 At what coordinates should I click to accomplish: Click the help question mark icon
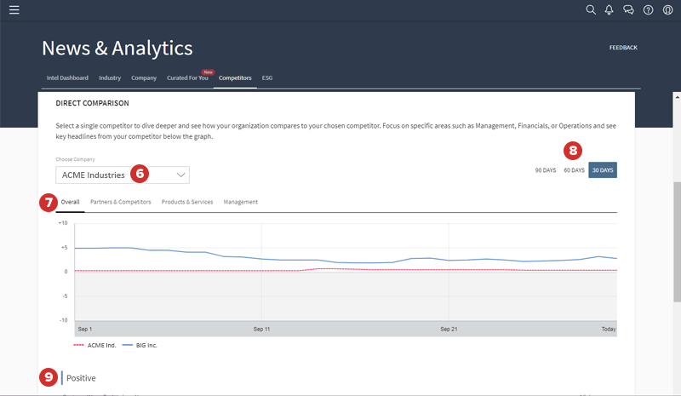pos(648,10)
